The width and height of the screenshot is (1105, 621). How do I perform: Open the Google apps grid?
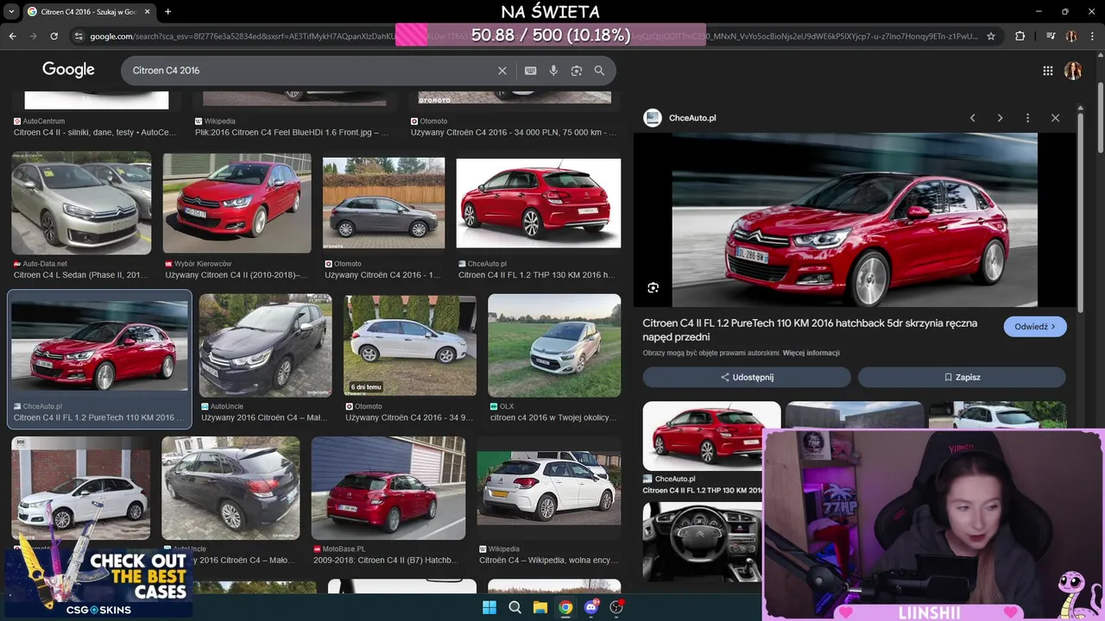coord(1048,71)
